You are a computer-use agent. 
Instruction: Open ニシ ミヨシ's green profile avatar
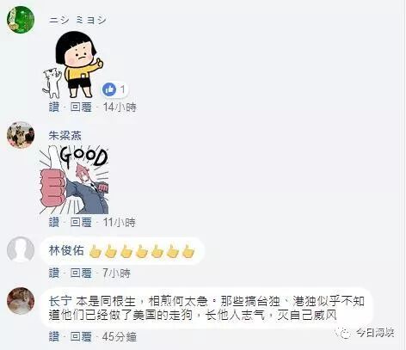[21, 20]
